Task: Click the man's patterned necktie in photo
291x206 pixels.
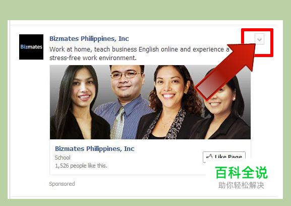Action: 118,123
